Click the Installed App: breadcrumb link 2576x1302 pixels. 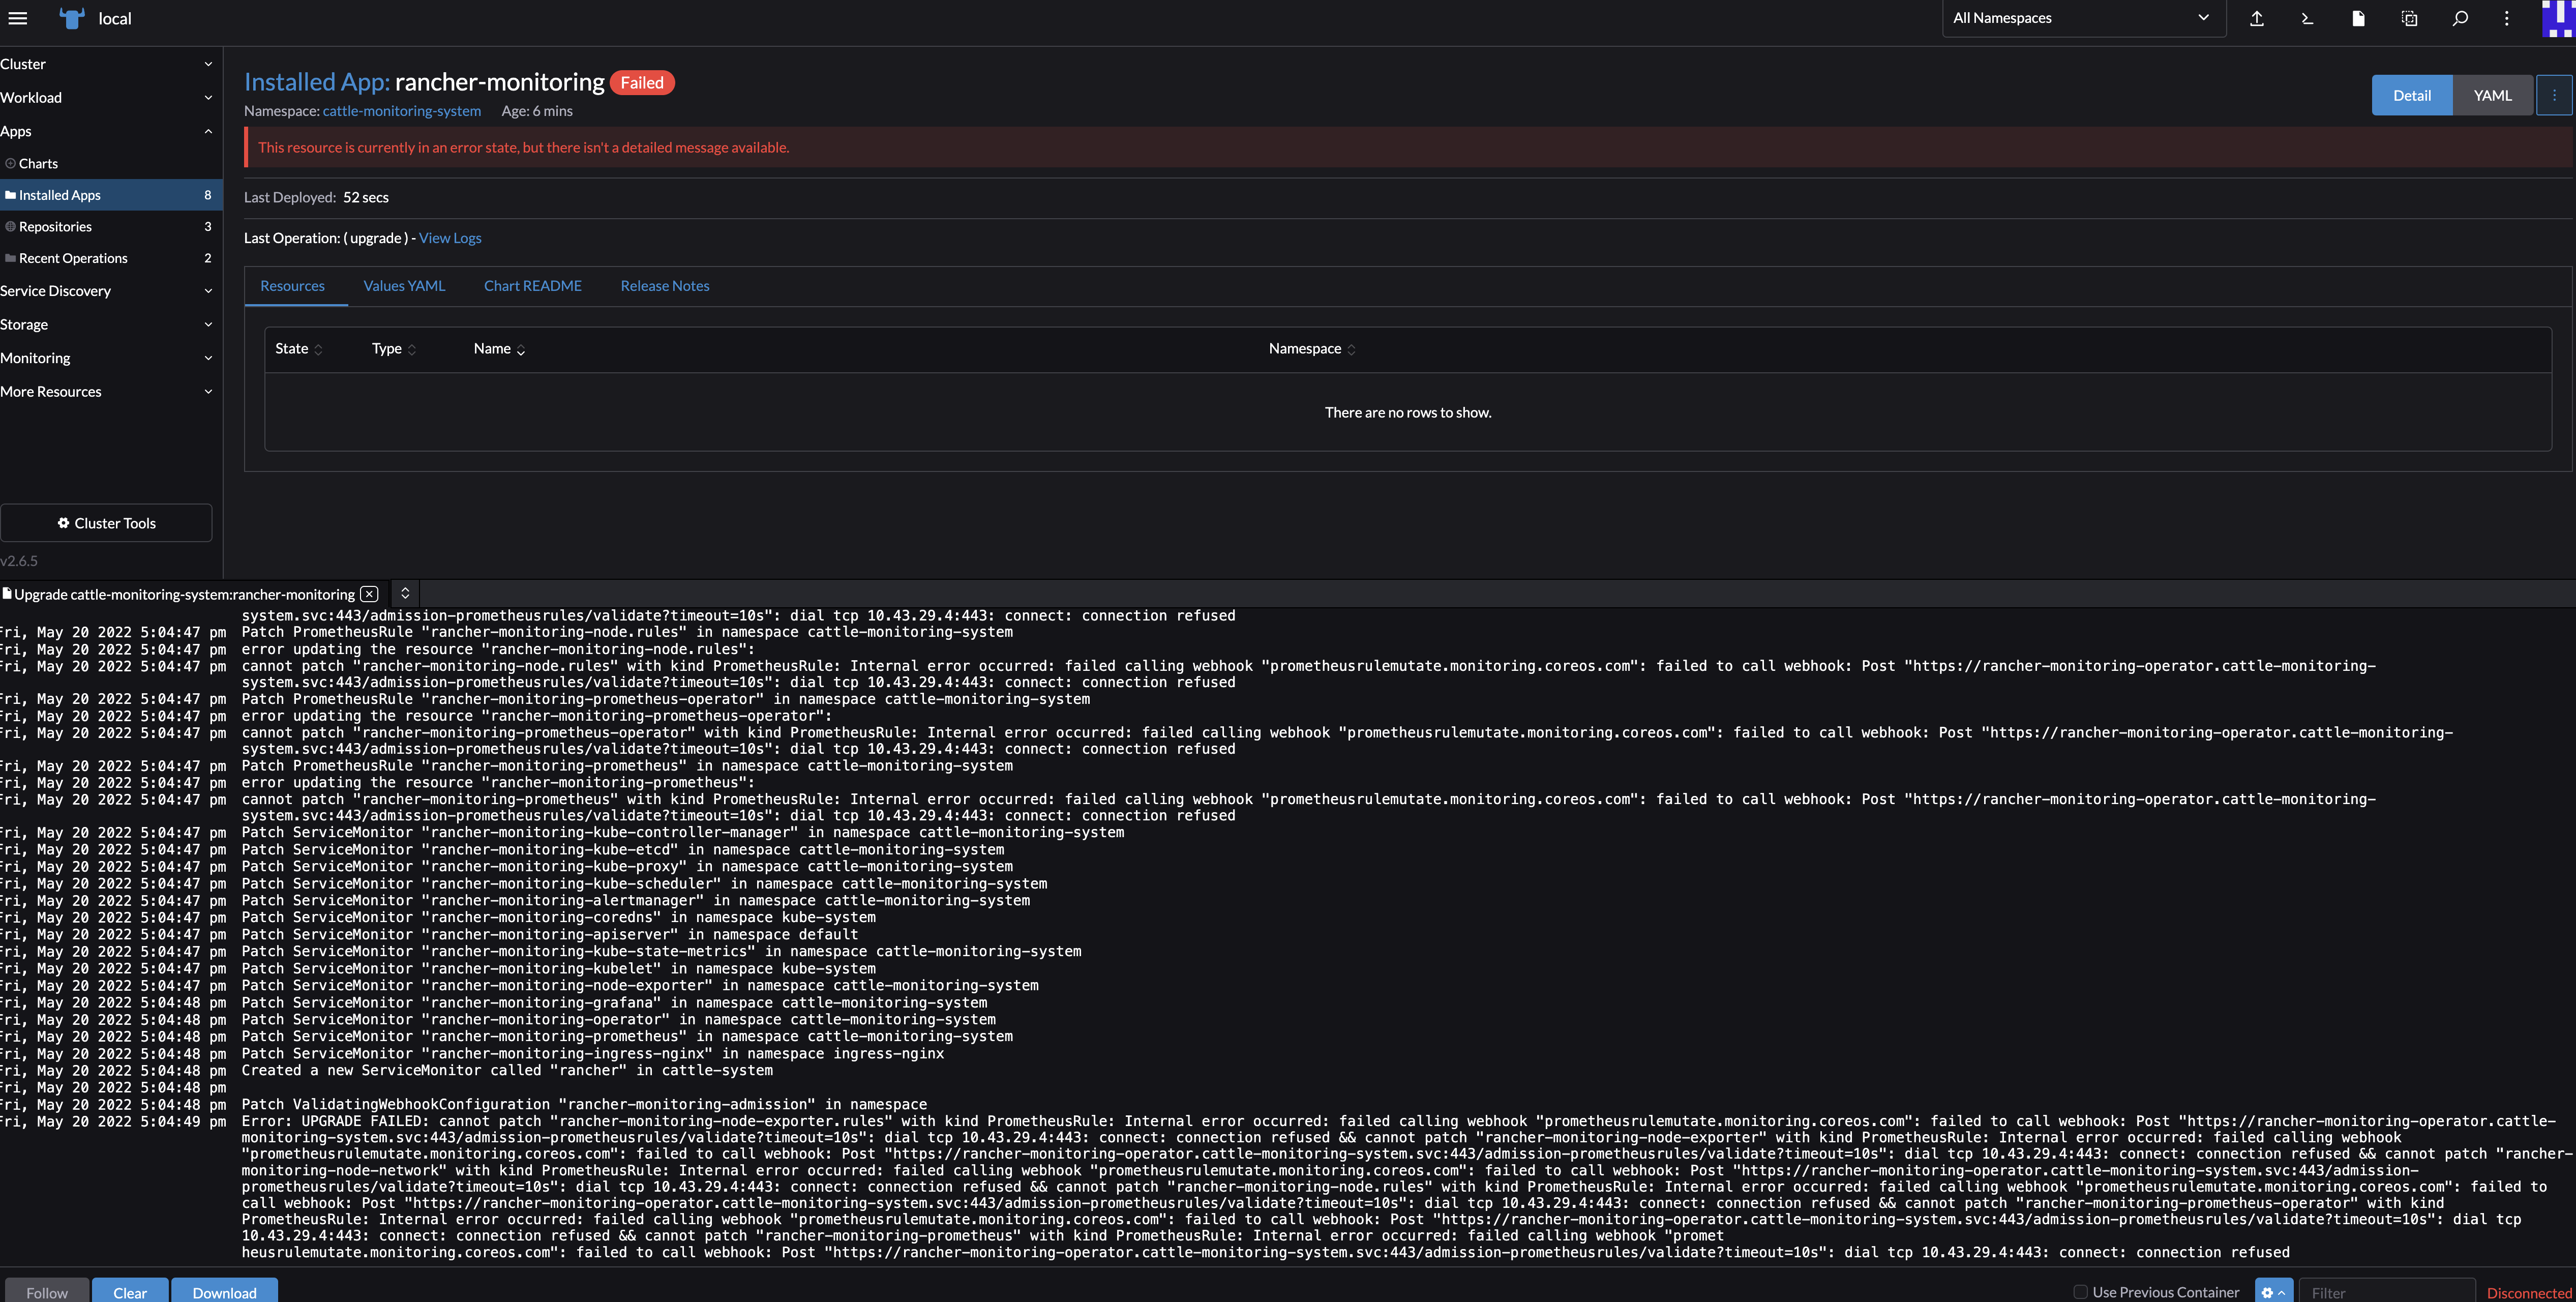pyautogui.click(x=316, y=82)
